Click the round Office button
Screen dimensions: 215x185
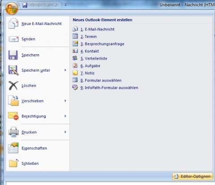[x=12, y=9]
